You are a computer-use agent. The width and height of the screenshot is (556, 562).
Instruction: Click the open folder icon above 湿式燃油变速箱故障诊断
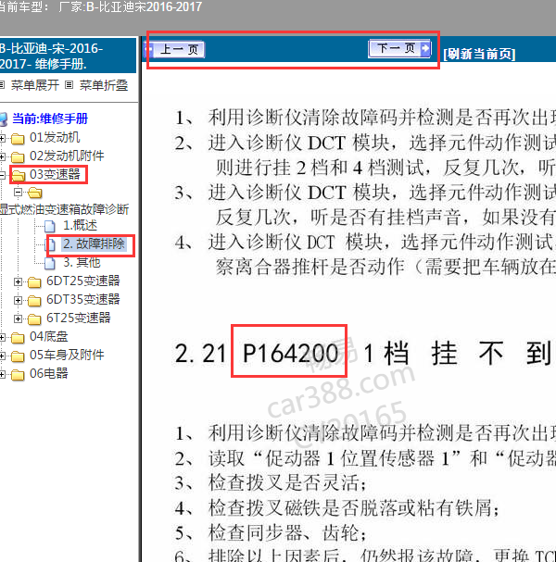point(35,193)
